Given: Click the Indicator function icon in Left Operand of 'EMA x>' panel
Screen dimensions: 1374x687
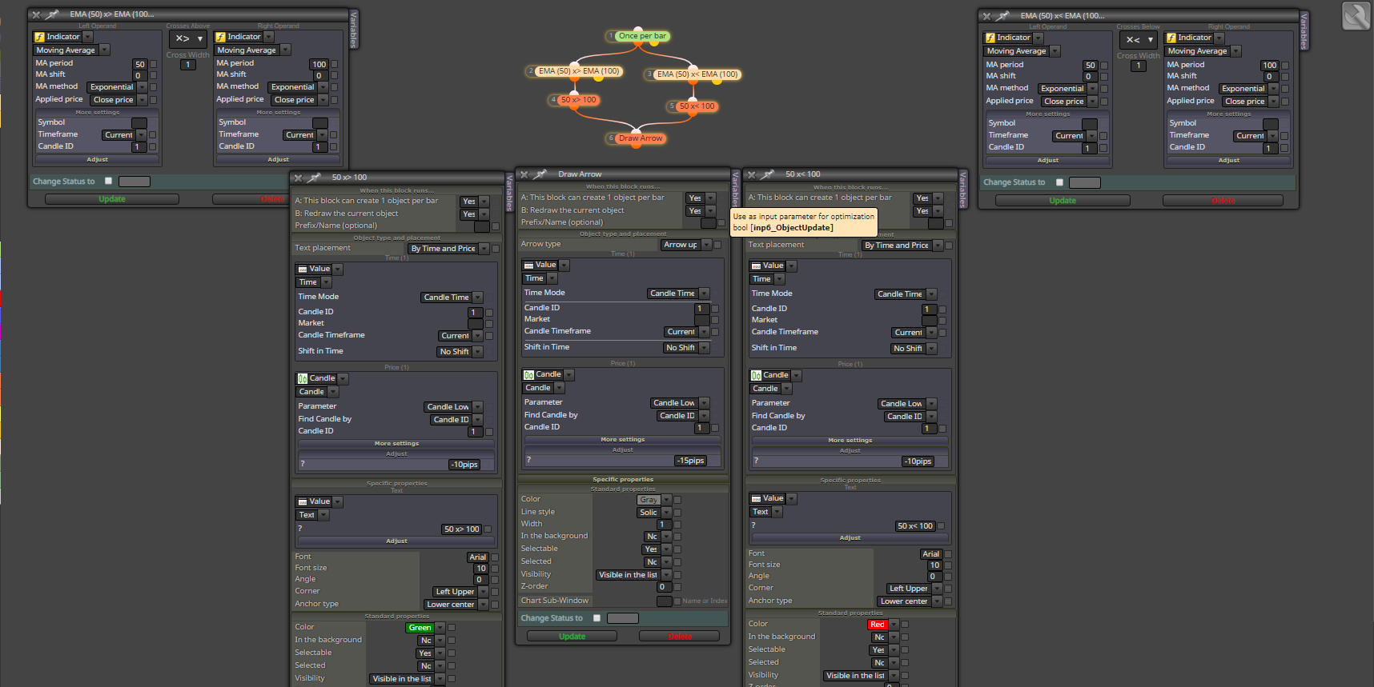Looking at the screenshot, I should [39, 37].
